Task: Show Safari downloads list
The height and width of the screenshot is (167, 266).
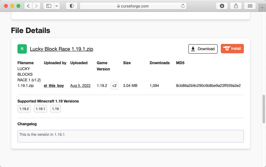Action: click(x=222, y=6)
